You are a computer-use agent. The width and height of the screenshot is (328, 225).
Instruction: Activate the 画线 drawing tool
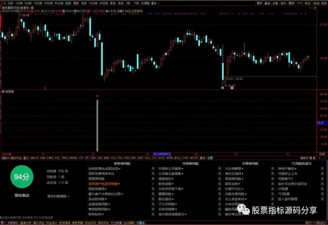coord(291,3)
